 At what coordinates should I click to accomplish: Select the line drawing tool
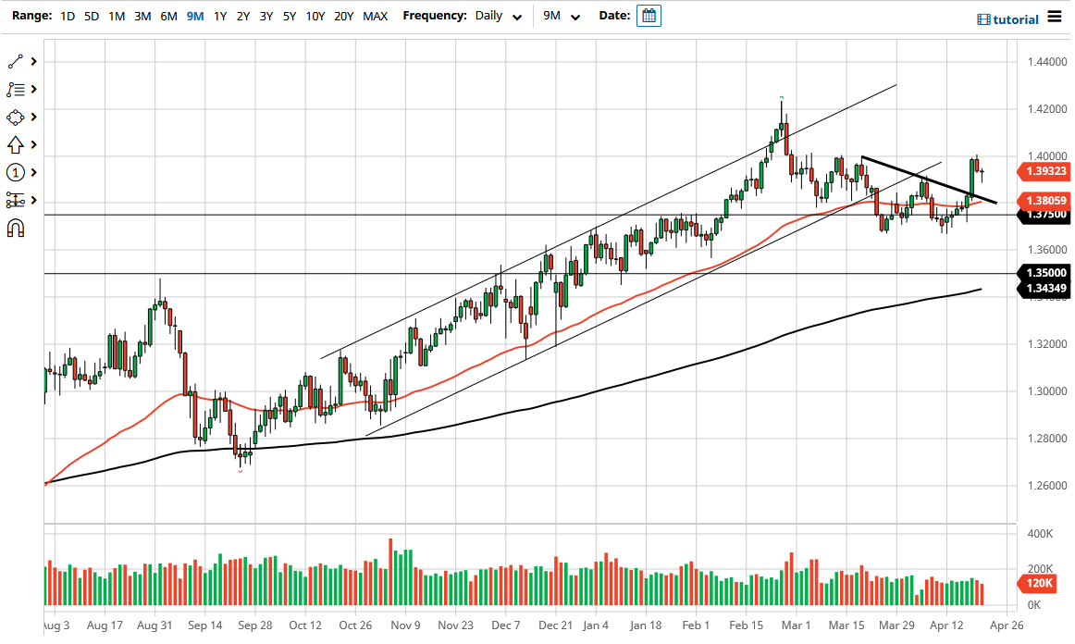15,62
